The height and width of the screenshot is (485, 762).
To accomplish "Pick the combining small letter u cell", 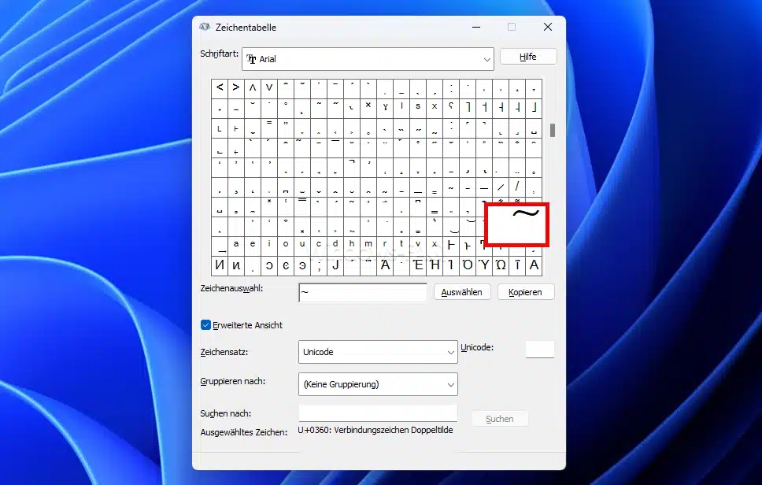I will (x=302, y=246).
